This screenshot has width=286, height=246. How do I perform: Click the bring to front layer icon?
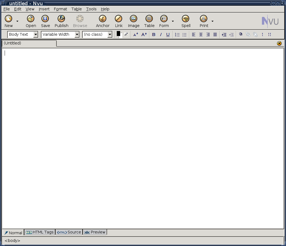[248, 34]
